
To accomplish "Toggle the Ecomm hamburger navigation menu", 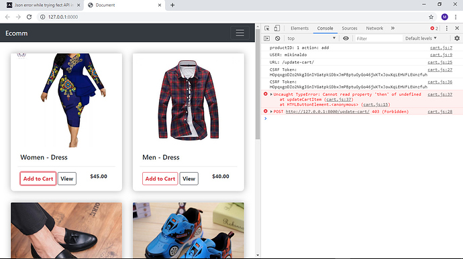I will [240, 33].
